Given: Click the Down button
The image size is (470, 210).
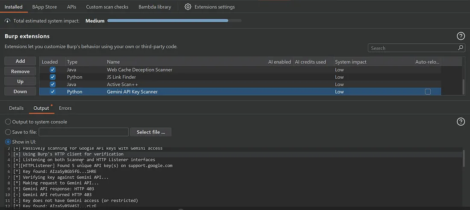Looking at the screenshot, I should pyautogui.click(x=20, y=91).
